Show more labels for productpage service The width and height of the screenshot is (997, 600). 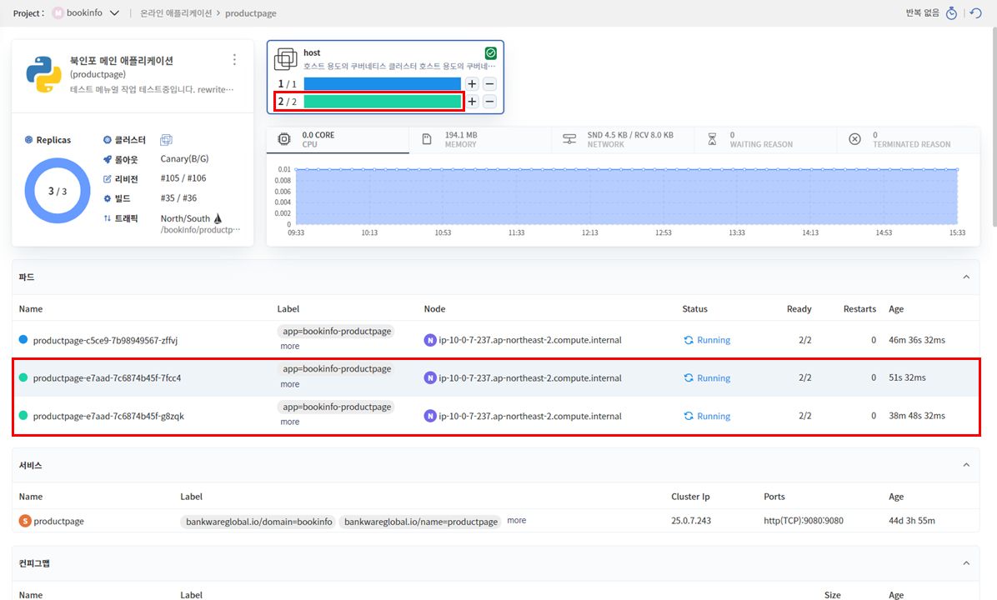tap(516, 521)
